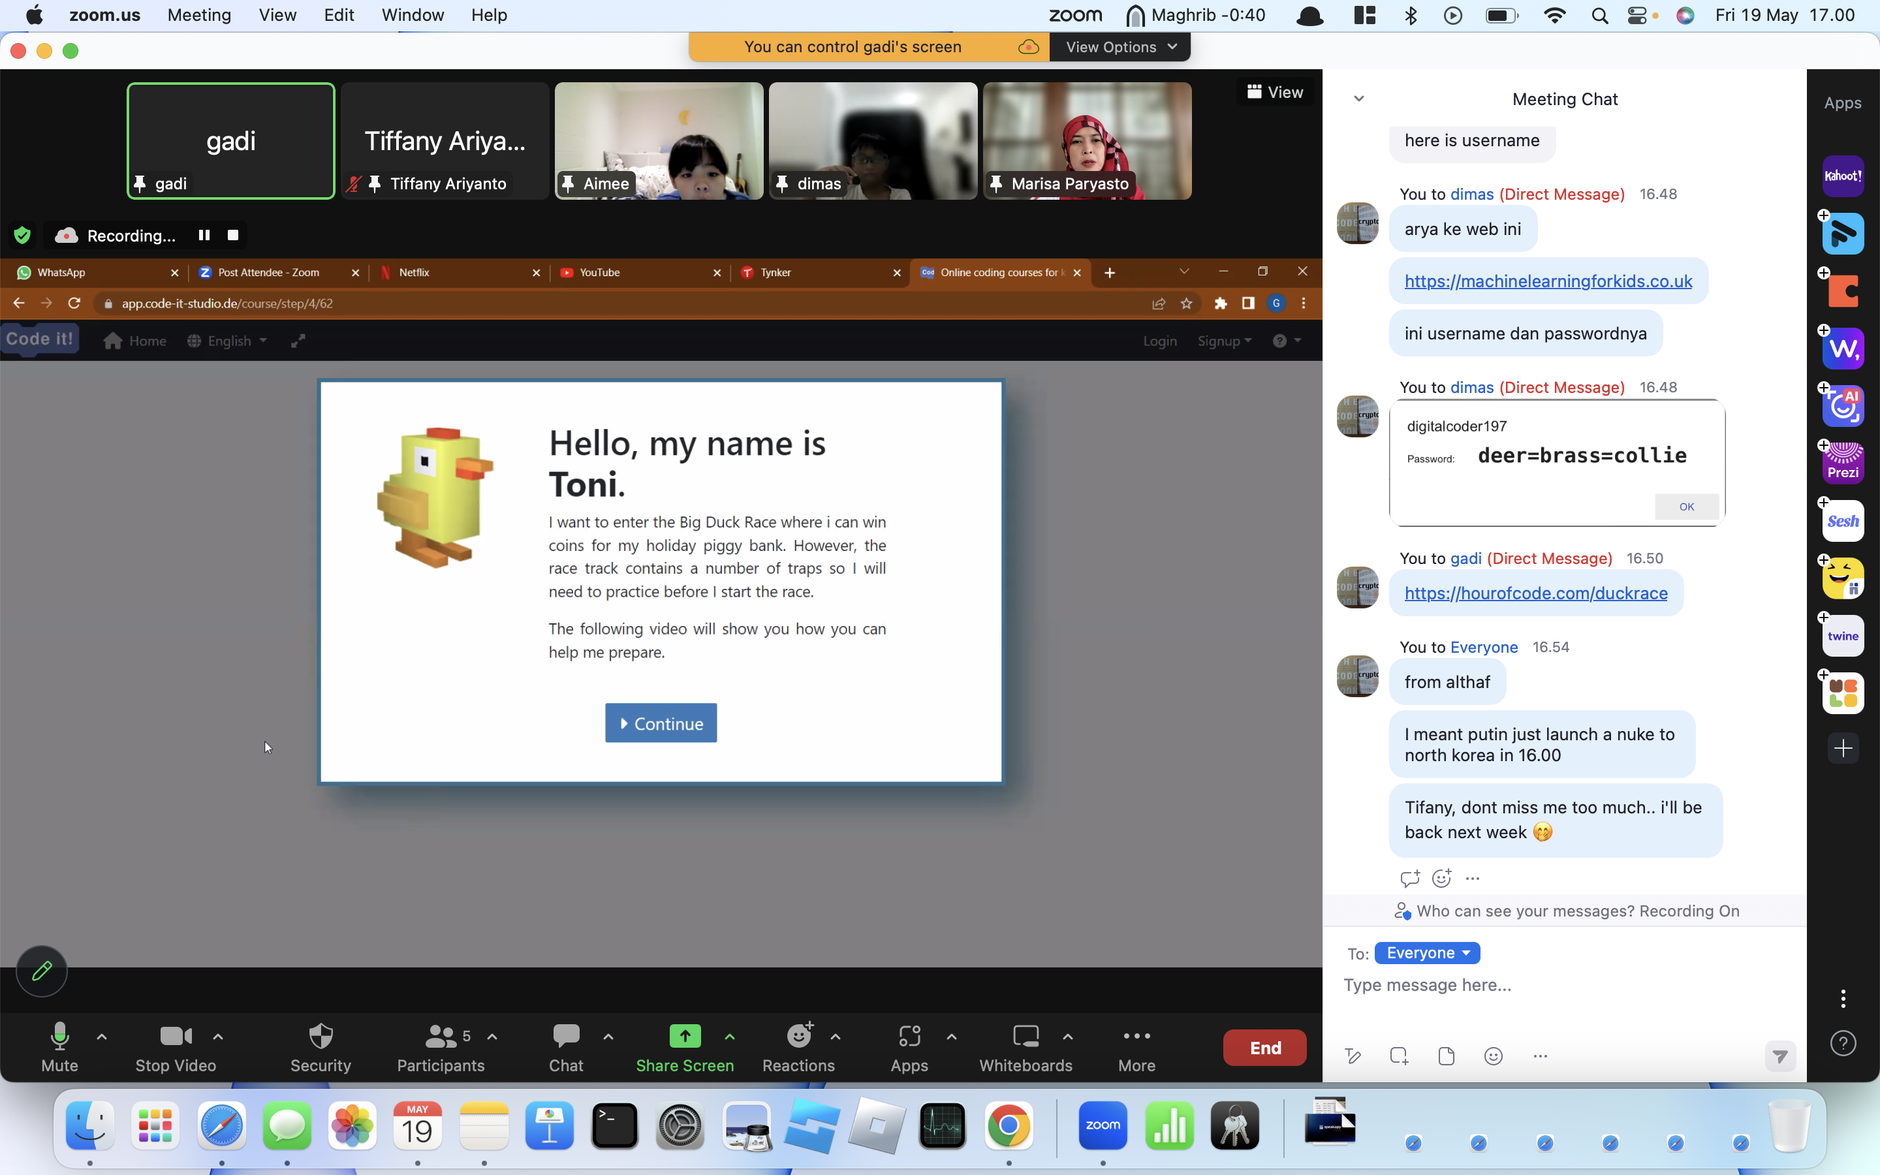Expand arrow next to Share Screen
This screenshot has width=1880, height=1175.
pyautogui.click(x=729, y=1037)
